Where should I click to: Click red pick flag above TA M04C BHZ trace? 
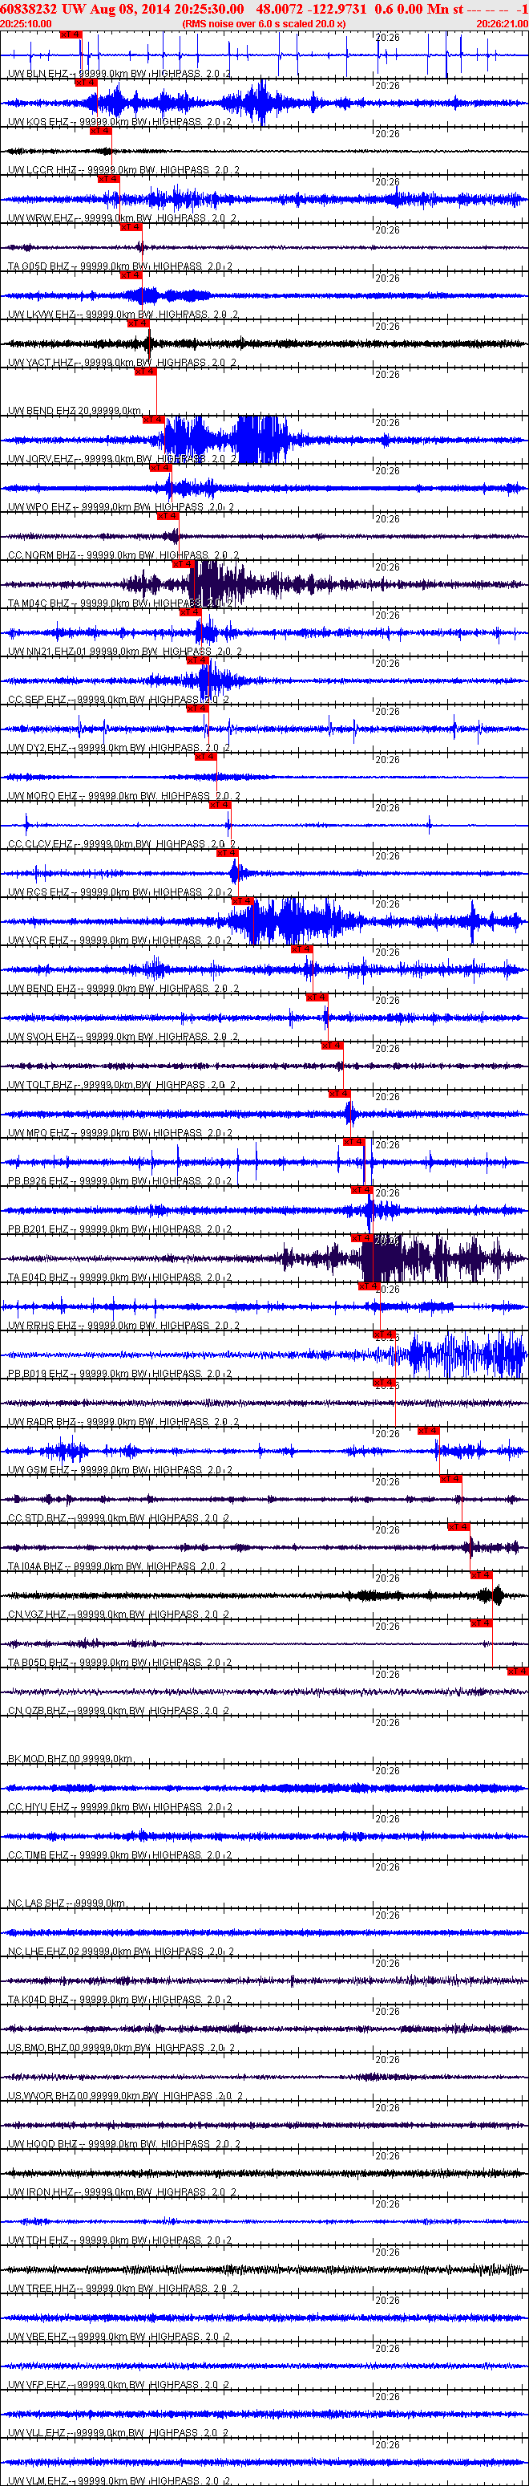click(x=182, y=563)
